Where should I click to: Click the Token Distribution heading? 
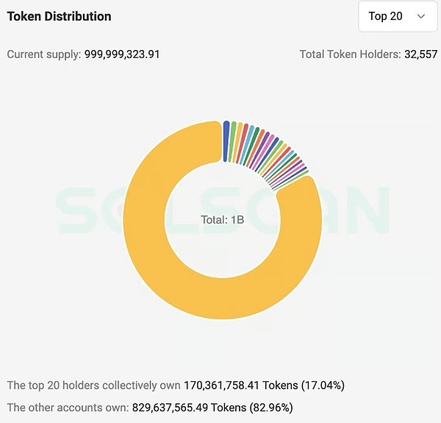pos(60,15)
